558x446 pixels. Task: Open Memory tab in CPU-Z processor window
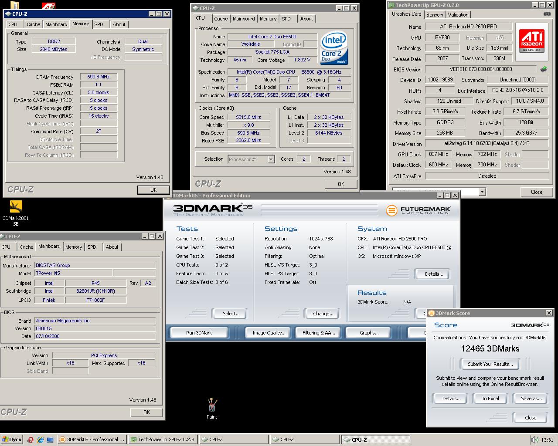(268, 19)
